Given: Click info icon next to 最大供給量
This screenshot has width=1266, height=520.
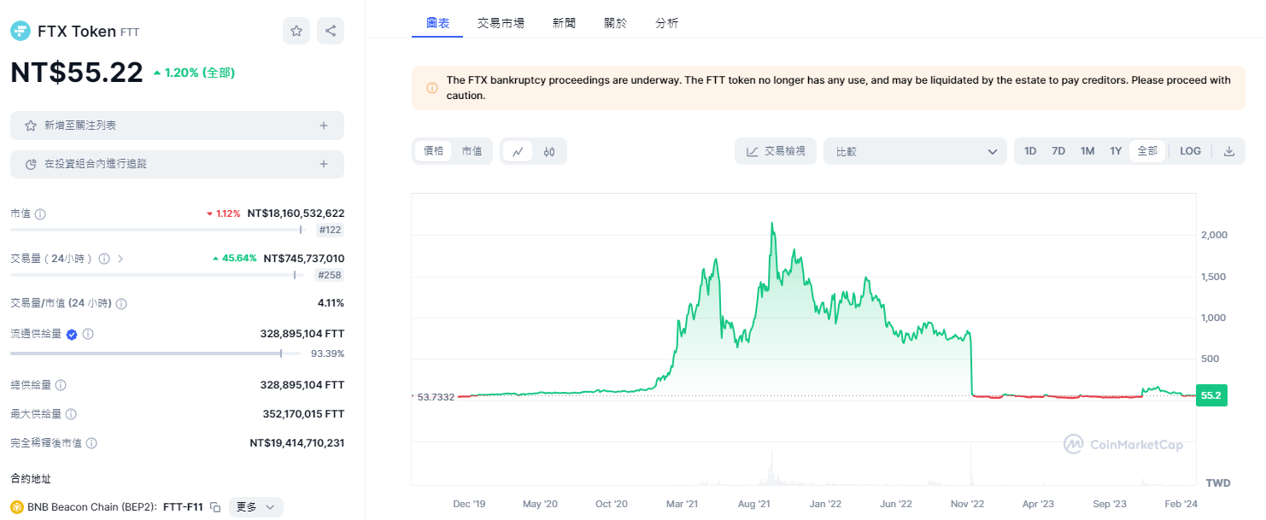Looking at the screenshot, I should tap(71, 414).
